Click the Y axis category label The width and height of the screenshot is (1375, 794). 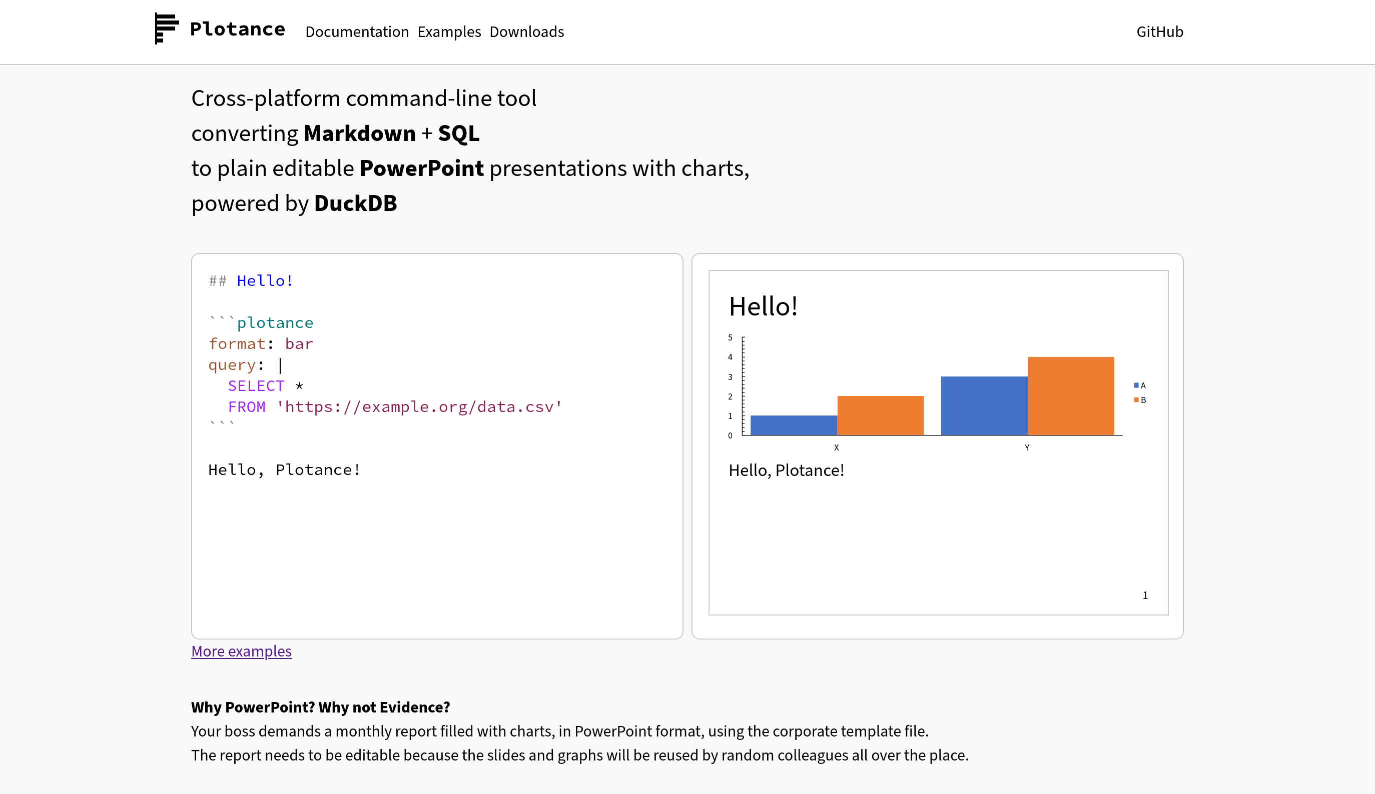[1027, 447]
